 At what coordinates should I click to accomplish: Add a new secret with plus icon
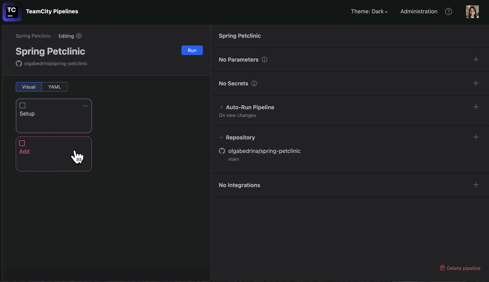[476, 83]
